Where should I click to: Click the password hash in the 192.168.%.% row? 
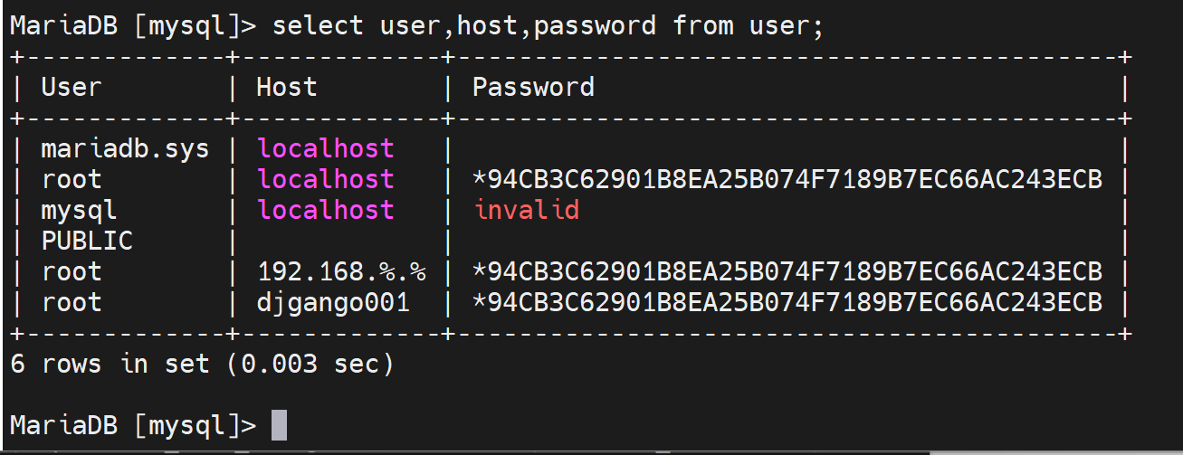tap(787, 271)
